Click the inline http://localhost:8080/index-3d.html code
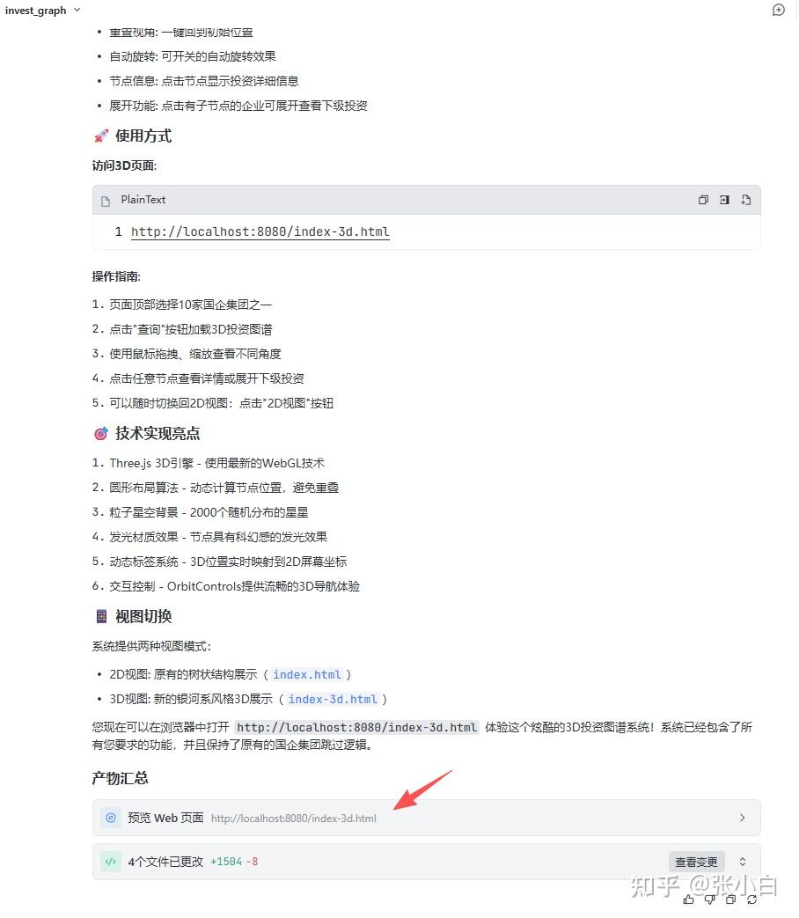Image resolution: width=799 pixels, height=918 pixels. tap(356, 727)
